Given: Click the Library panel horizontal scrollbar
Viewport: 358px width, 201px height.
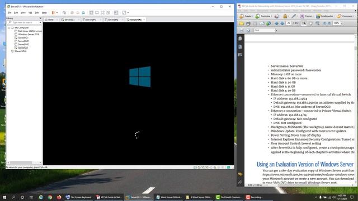Looking at the screenshot, I should [x=24, y=162].
